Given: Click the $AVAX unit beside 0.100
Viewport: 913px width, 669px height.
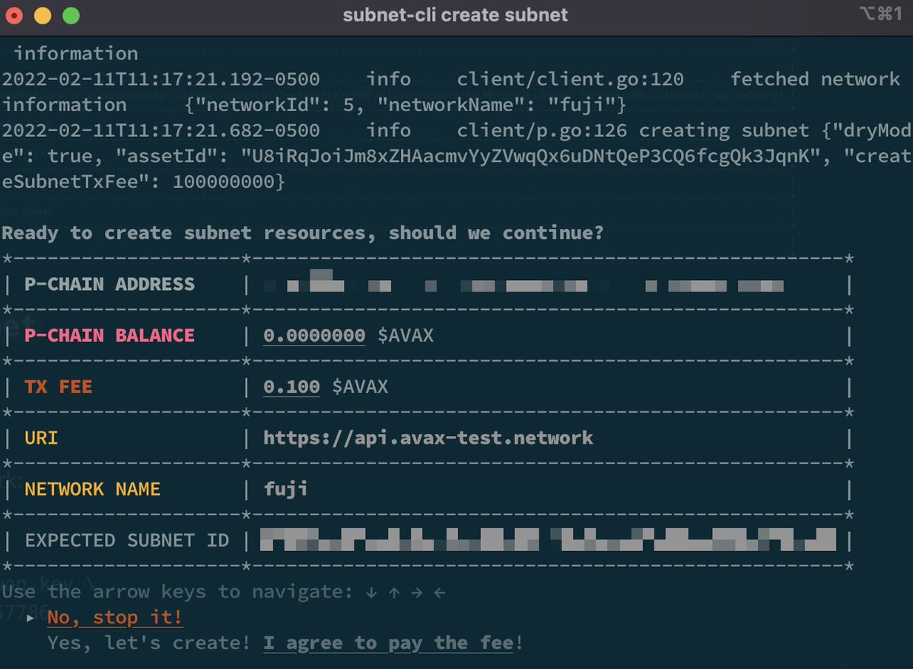Looking at the screenshot, I should (x=360, y=387).
